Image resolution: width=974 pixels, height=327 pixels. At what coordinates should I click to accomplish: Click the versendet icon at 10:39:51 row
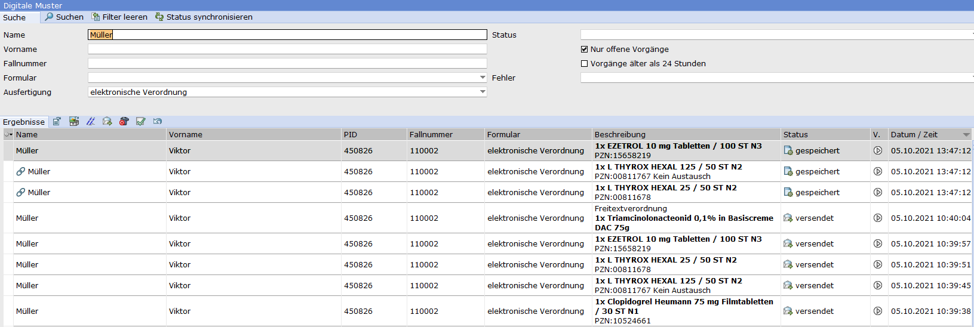click(788, 264)
